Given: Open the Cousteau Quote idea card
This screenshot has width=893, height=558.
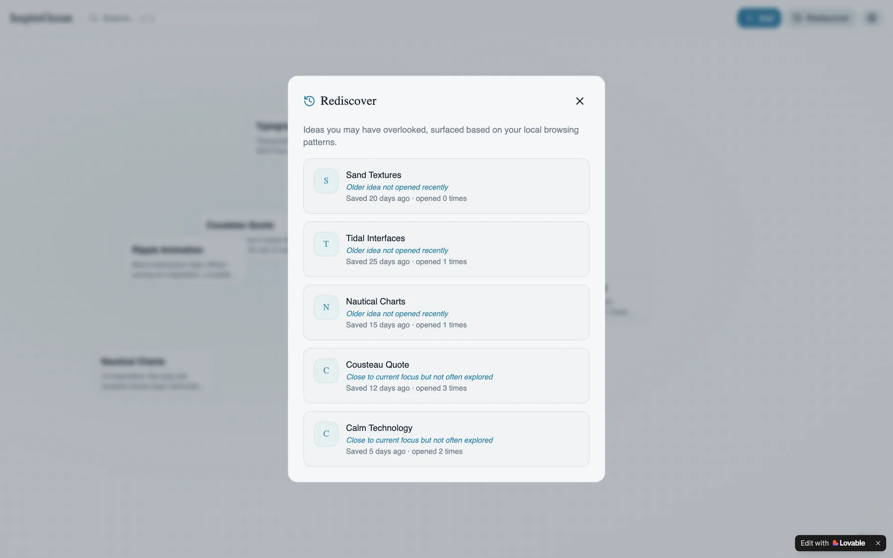Looking at the screenshot, I should (x=446, y=375).
